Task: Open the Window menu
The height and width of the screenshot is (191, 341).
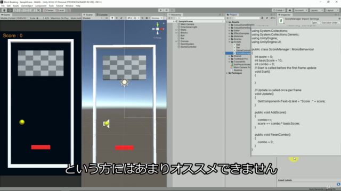Action: 69,6
